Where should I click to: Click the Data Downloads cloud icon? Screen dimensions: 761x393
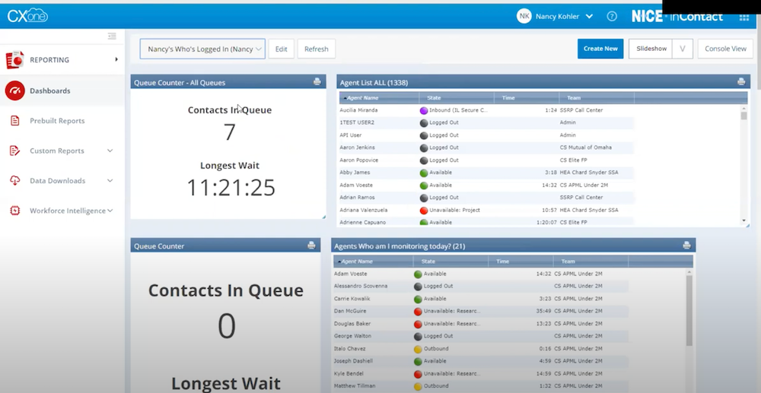(15, 181)
